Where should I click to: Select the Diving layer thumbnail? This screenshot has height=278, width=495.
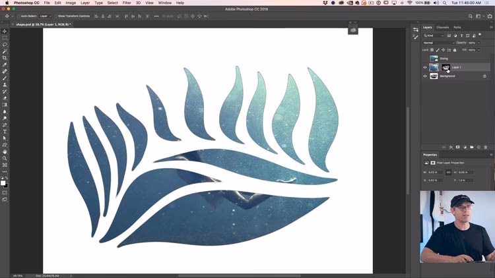[434, 59]
